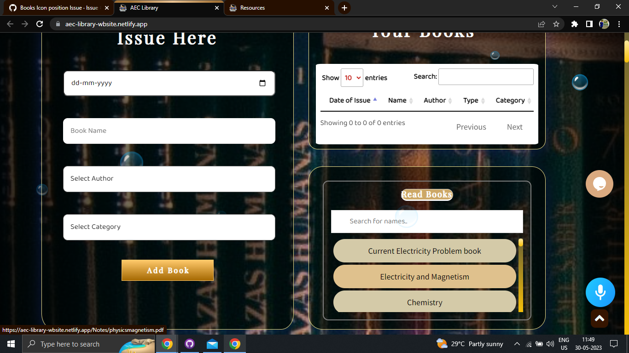
Task: Open the date picker calendar icon
Action: 262,83
